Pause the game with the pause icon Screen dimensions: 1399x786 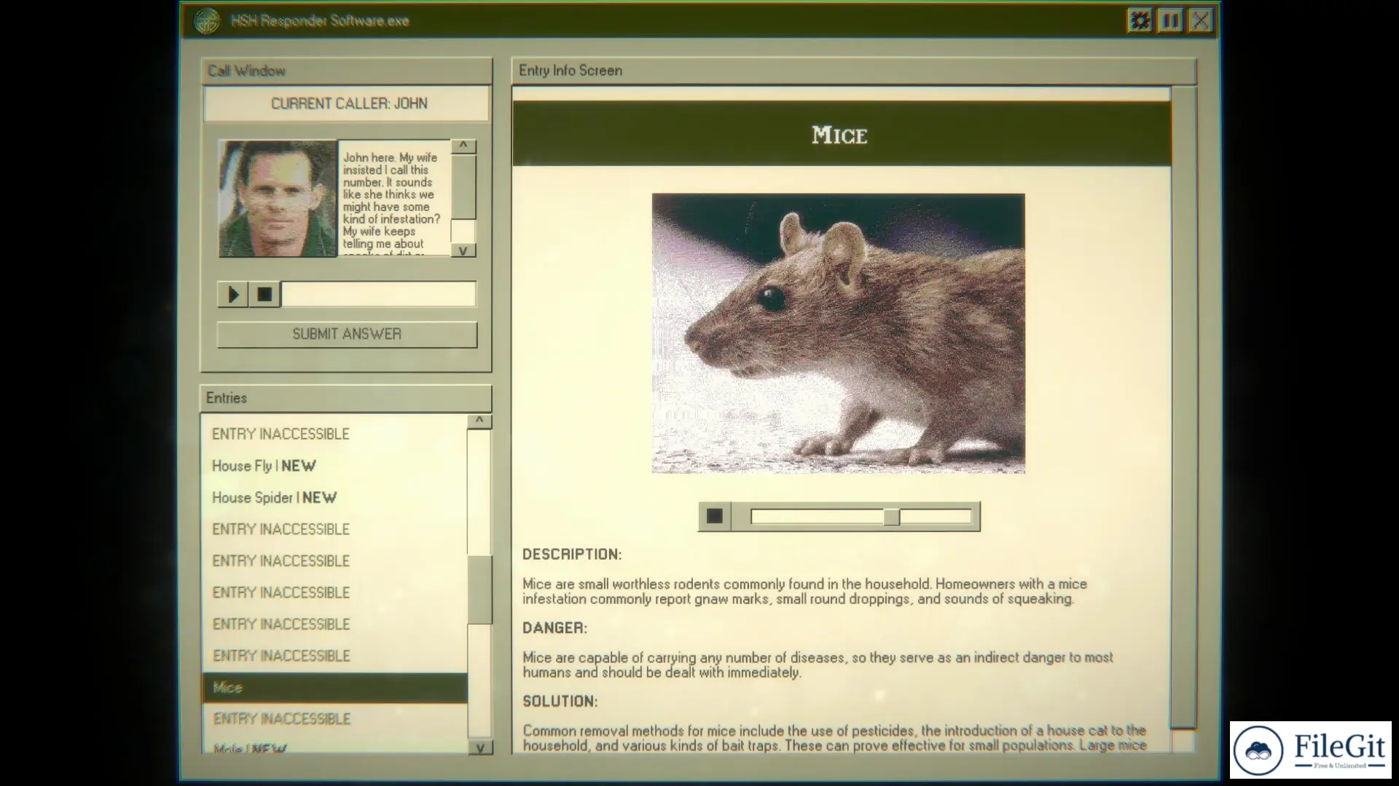pos(1170,20)
